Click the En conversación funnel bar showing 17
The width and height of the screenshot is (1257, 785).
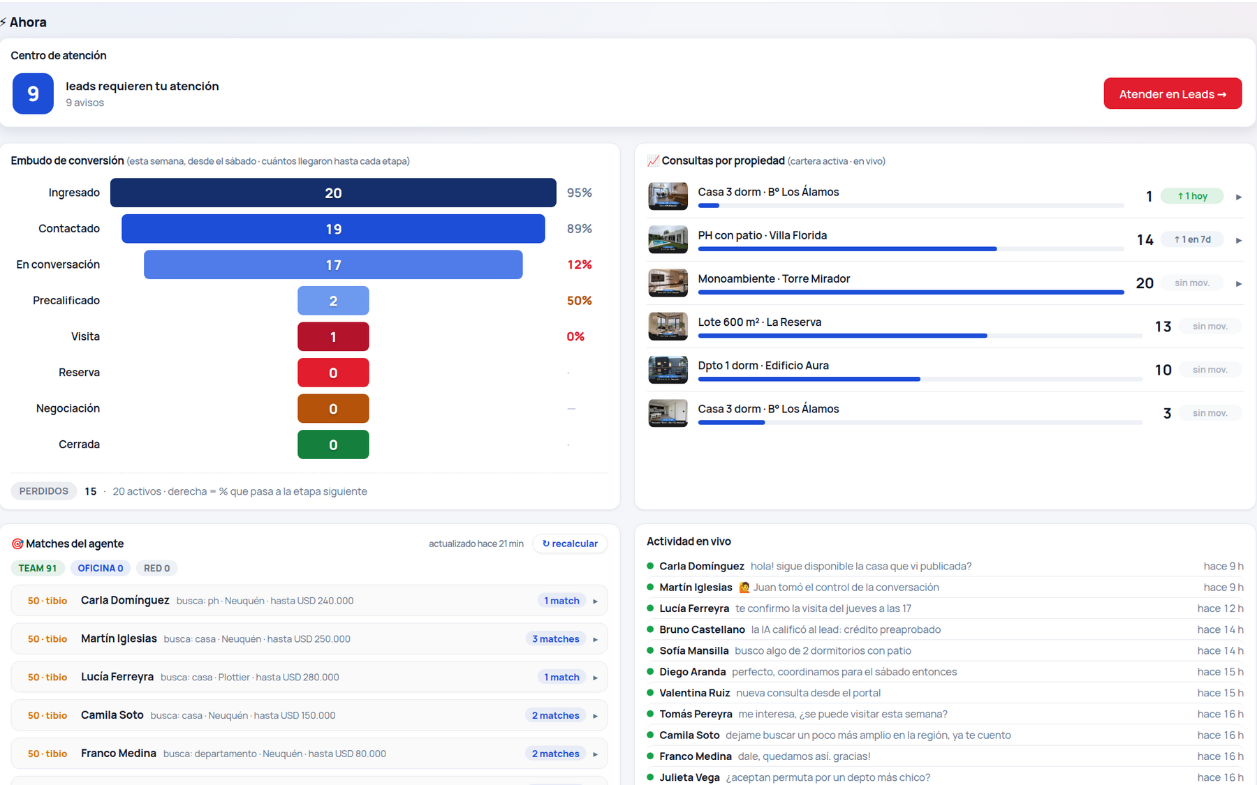tap(333, 264)
